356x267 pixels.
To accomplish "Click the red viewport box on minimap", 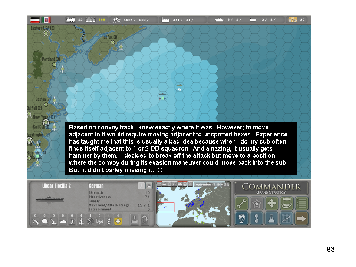I will [165, 208].
